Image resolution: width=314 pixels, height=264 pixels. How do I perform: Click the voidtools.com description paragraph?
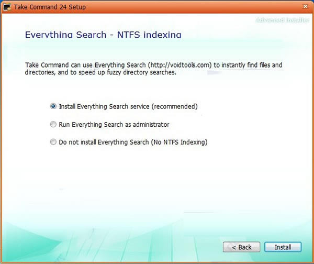153,69
